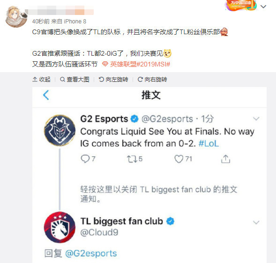Tap the blue back arrow
Image resolution: width=276 pixels, height=263 pixels.
pyautogui.click(x=46, y=95)
